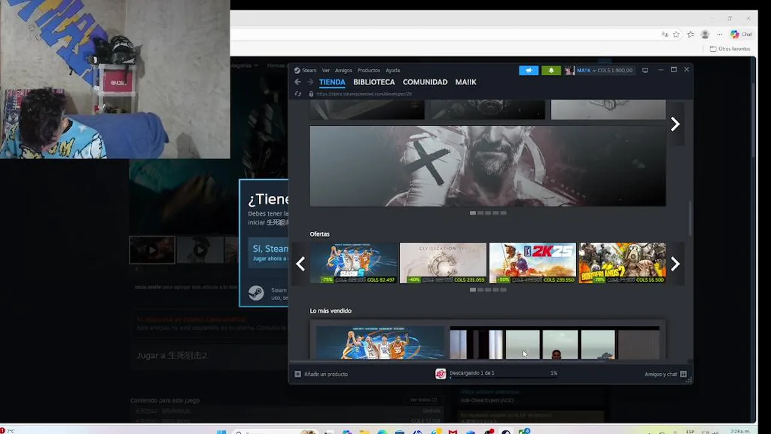
Task: Click the taskbar search box
Action: point(274,432)
